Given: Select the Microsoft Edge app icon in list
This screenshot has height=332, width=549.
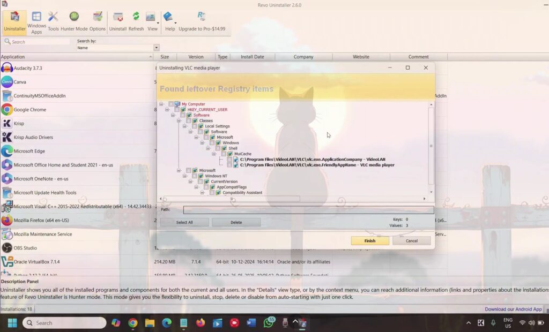Looking at the screenshot, I should pos(6,151).
